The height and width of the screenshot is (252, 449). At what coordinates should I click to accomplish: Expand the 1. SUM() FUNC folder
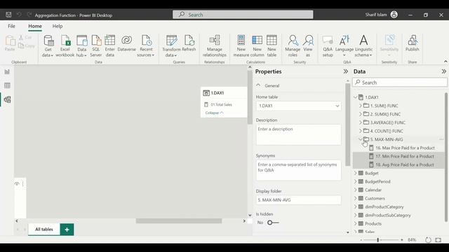[361, 106]
